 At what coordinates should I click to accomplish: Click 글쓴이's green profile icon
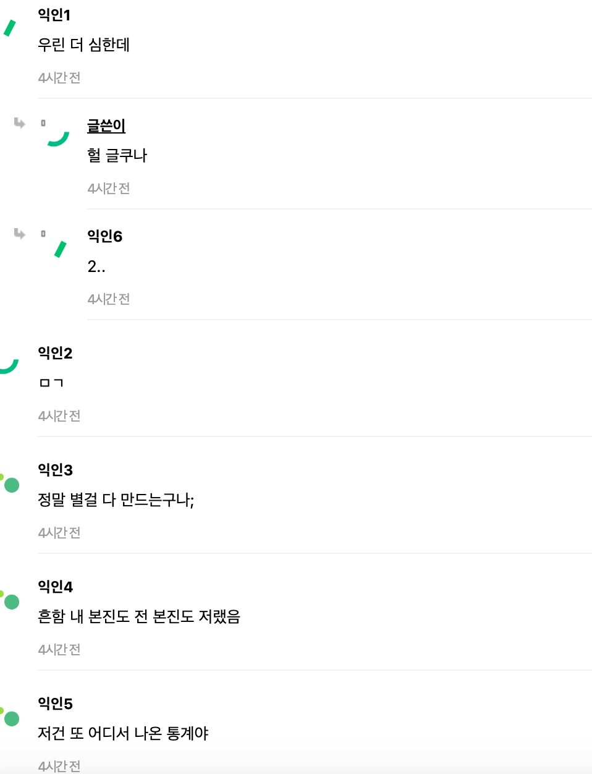point(57,137)
